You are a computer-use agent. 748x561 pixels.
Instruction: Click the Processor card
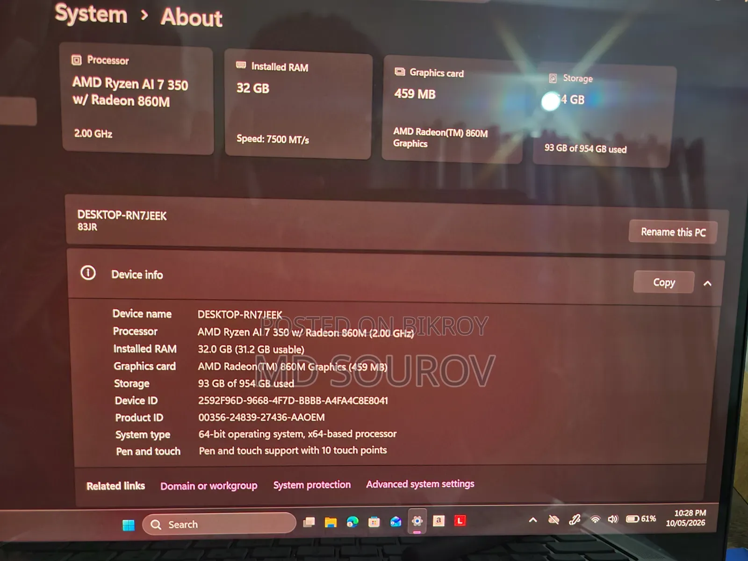137,98
